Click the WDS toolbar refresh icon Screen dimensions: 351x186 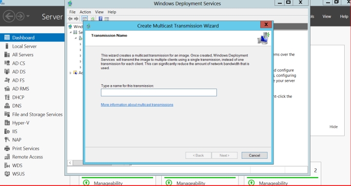click(x=93, y=19)
